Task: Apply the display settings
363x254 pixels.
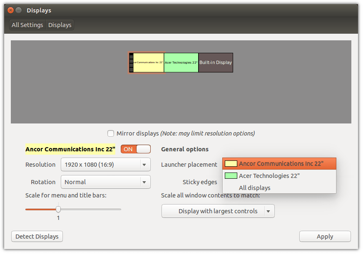Action: (325, 237)
